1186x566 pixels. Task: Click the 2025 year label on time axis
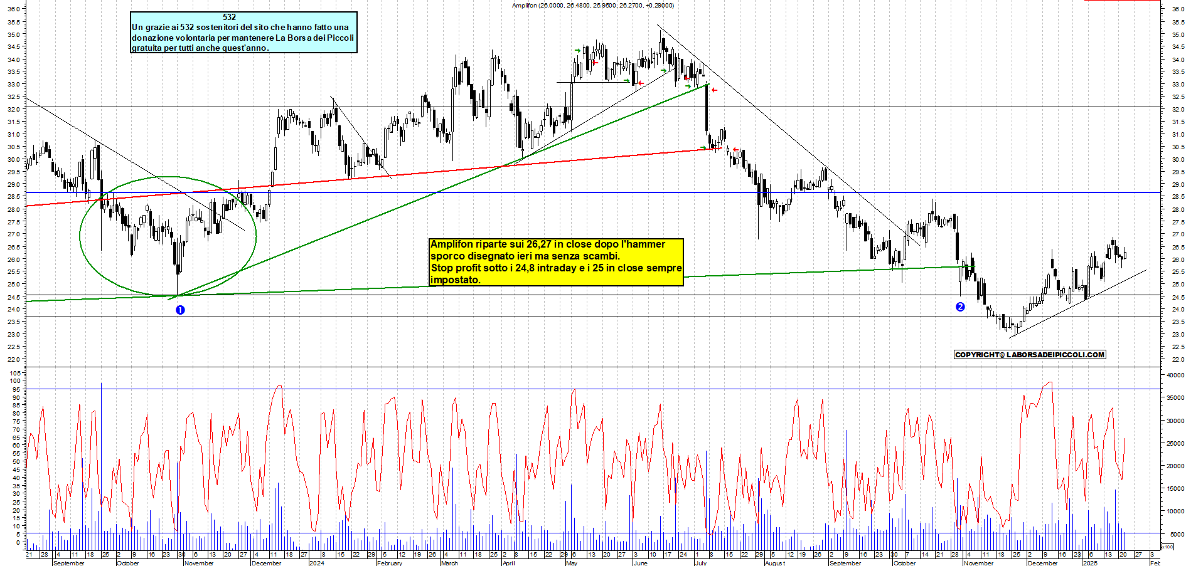(x=1091, y=563)
